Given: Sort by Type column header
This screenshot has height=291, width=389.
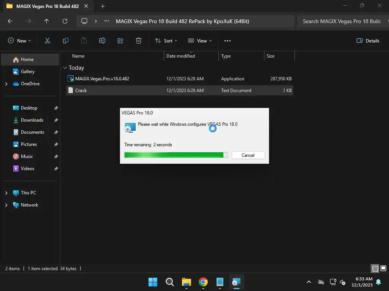Looking at the screenshot, I should pos(226,56).
